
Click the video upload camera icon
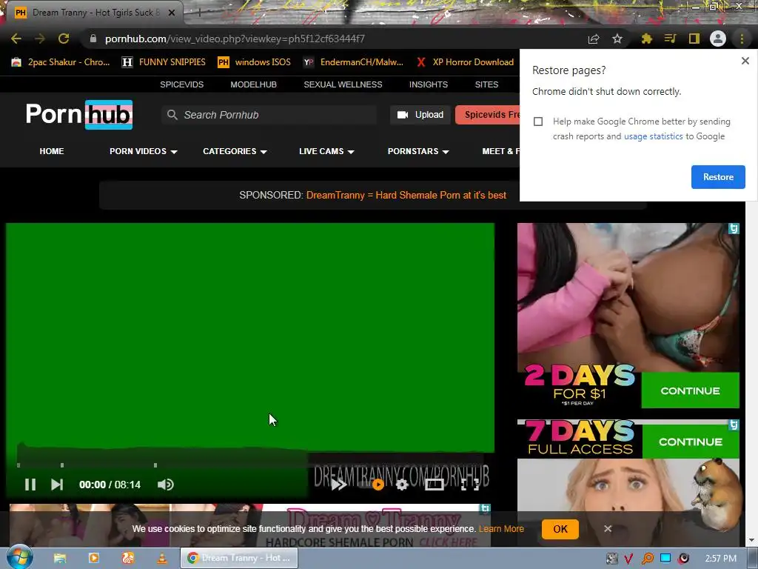[402, 115]
